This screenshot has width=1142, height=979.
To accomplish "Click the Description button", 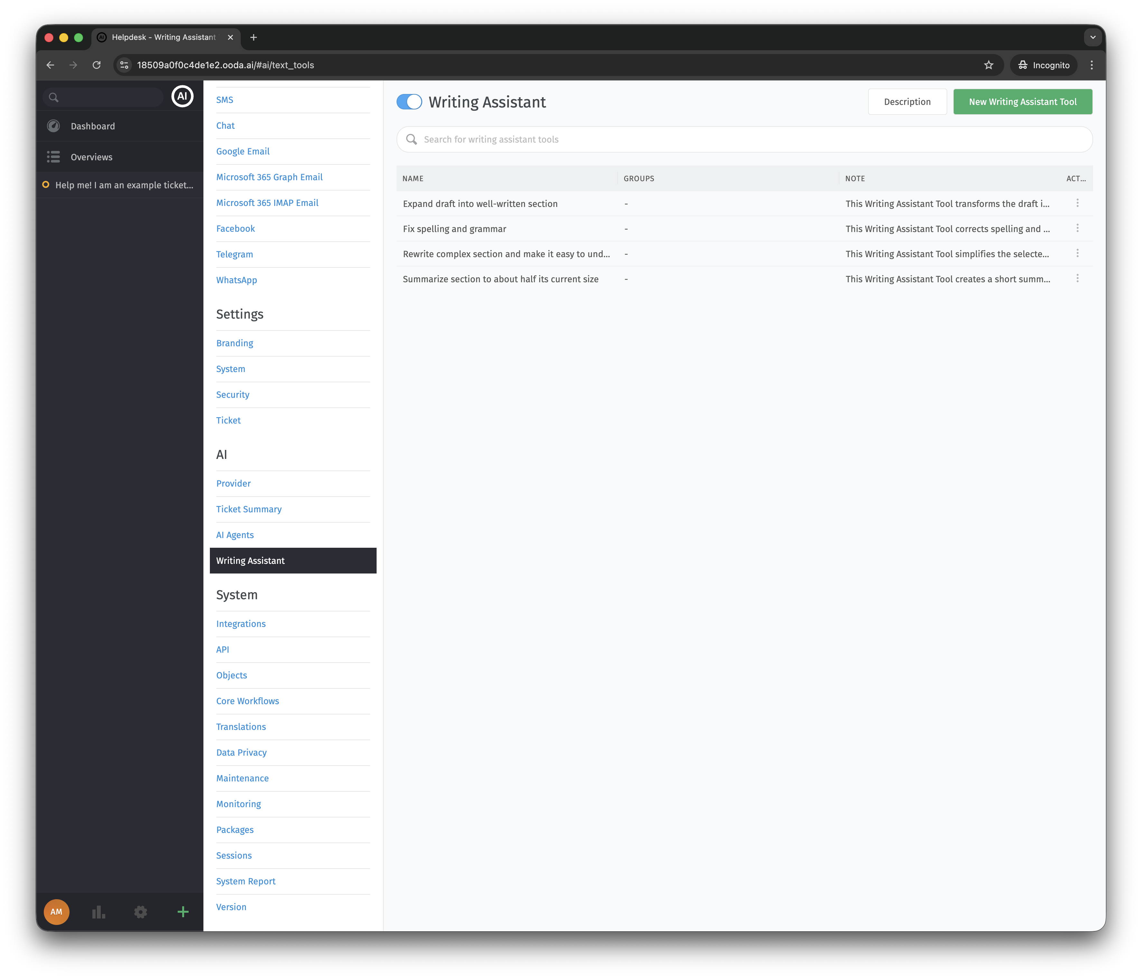I will tap(907, 102).
